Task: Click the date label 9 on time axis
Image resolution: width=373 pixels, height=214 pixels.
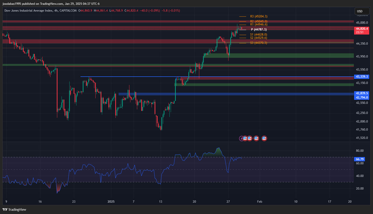Action: pyautogui.click(x=6, y=202)
